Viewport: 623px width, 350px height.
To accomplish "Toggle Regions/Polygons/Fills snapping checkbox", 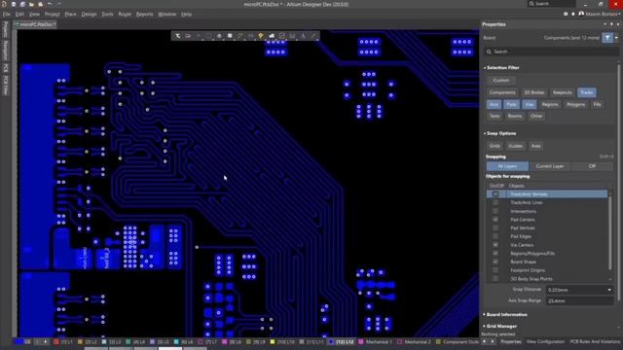I will 495,253.
